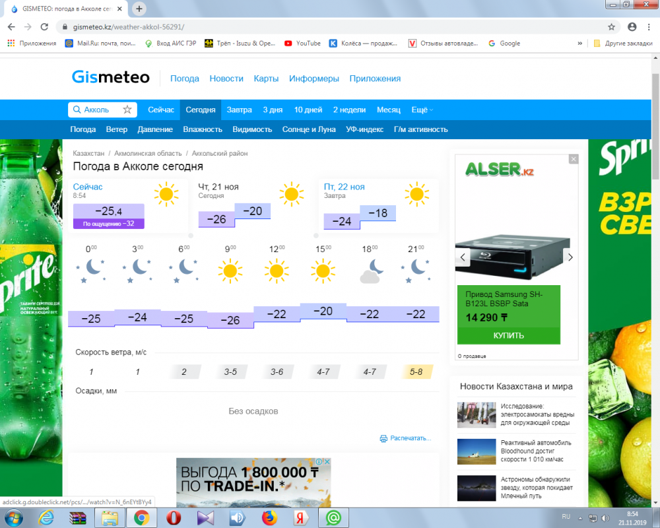Screen dimensions: 660x528
Task: Click the КУПИТЬ button in the ad
Action: coord(508,335)
